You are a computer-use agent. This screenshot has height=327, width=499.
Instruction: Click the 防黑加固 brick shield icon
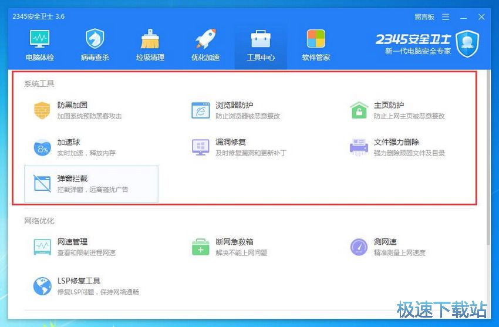pos(42,110)
